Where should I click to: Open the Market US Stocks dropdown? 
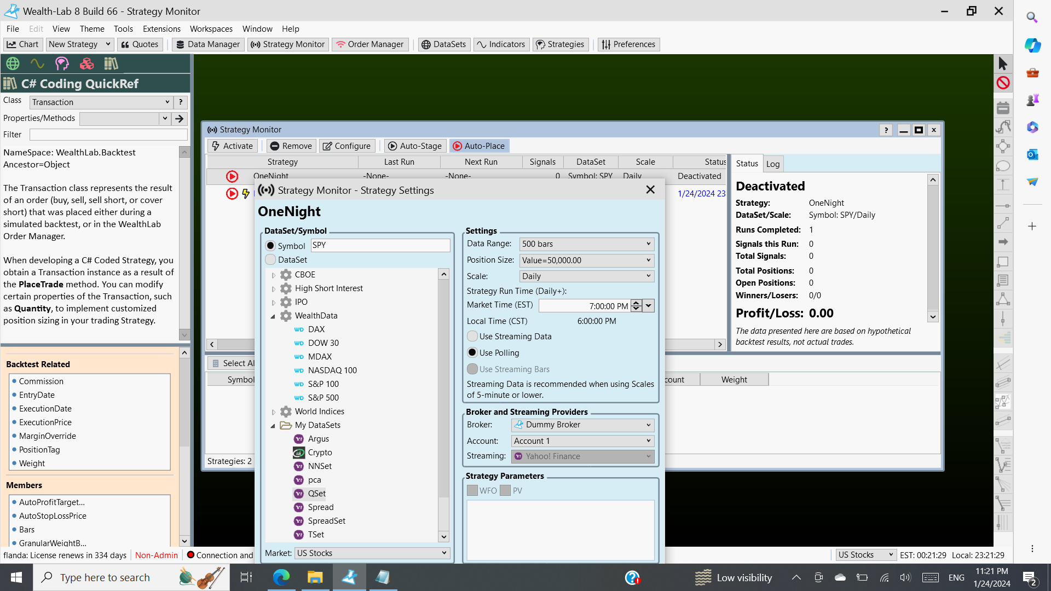(372, 553)
